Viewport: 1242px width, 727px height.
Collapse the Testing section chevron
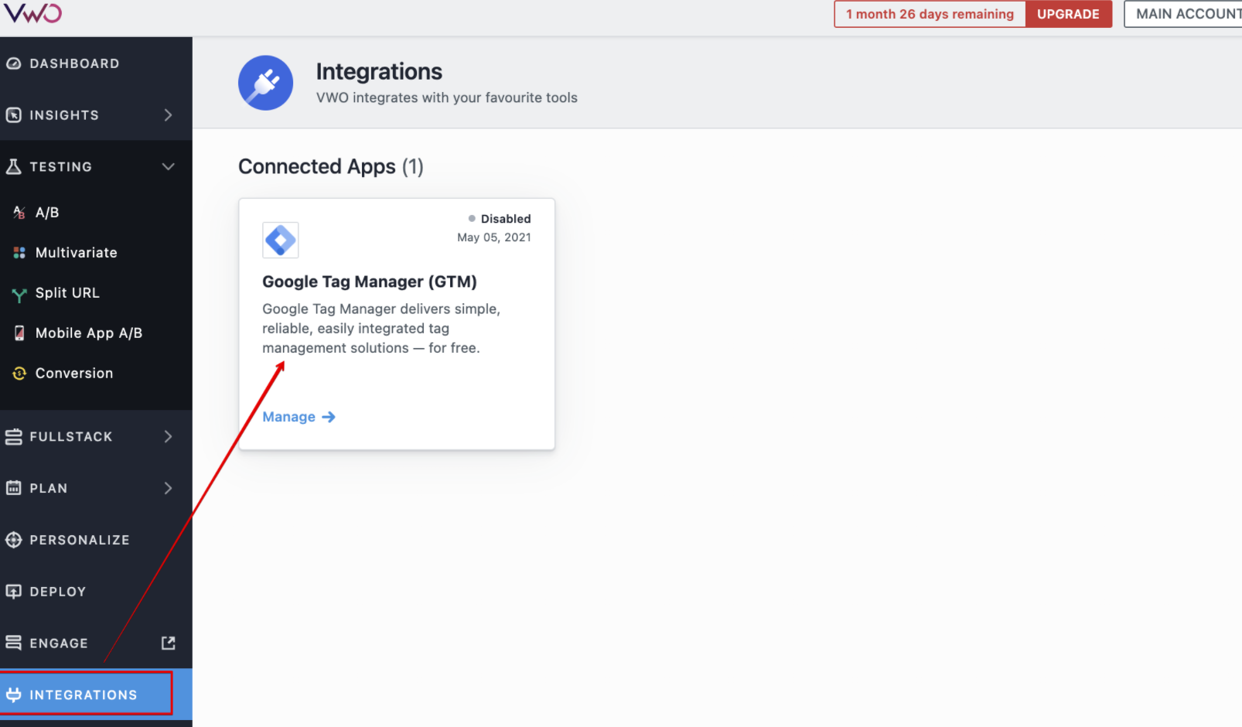pos(168,166)
